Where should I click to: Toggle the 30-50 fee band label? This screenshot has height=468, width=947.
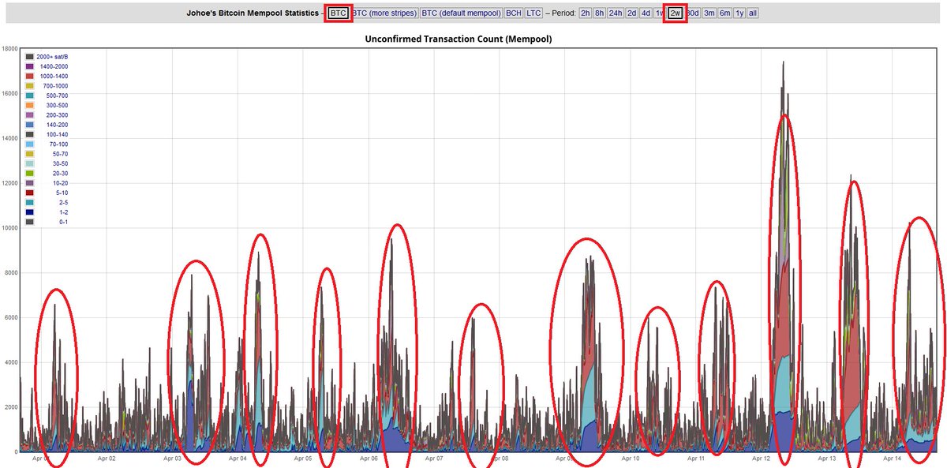point(59,163)
